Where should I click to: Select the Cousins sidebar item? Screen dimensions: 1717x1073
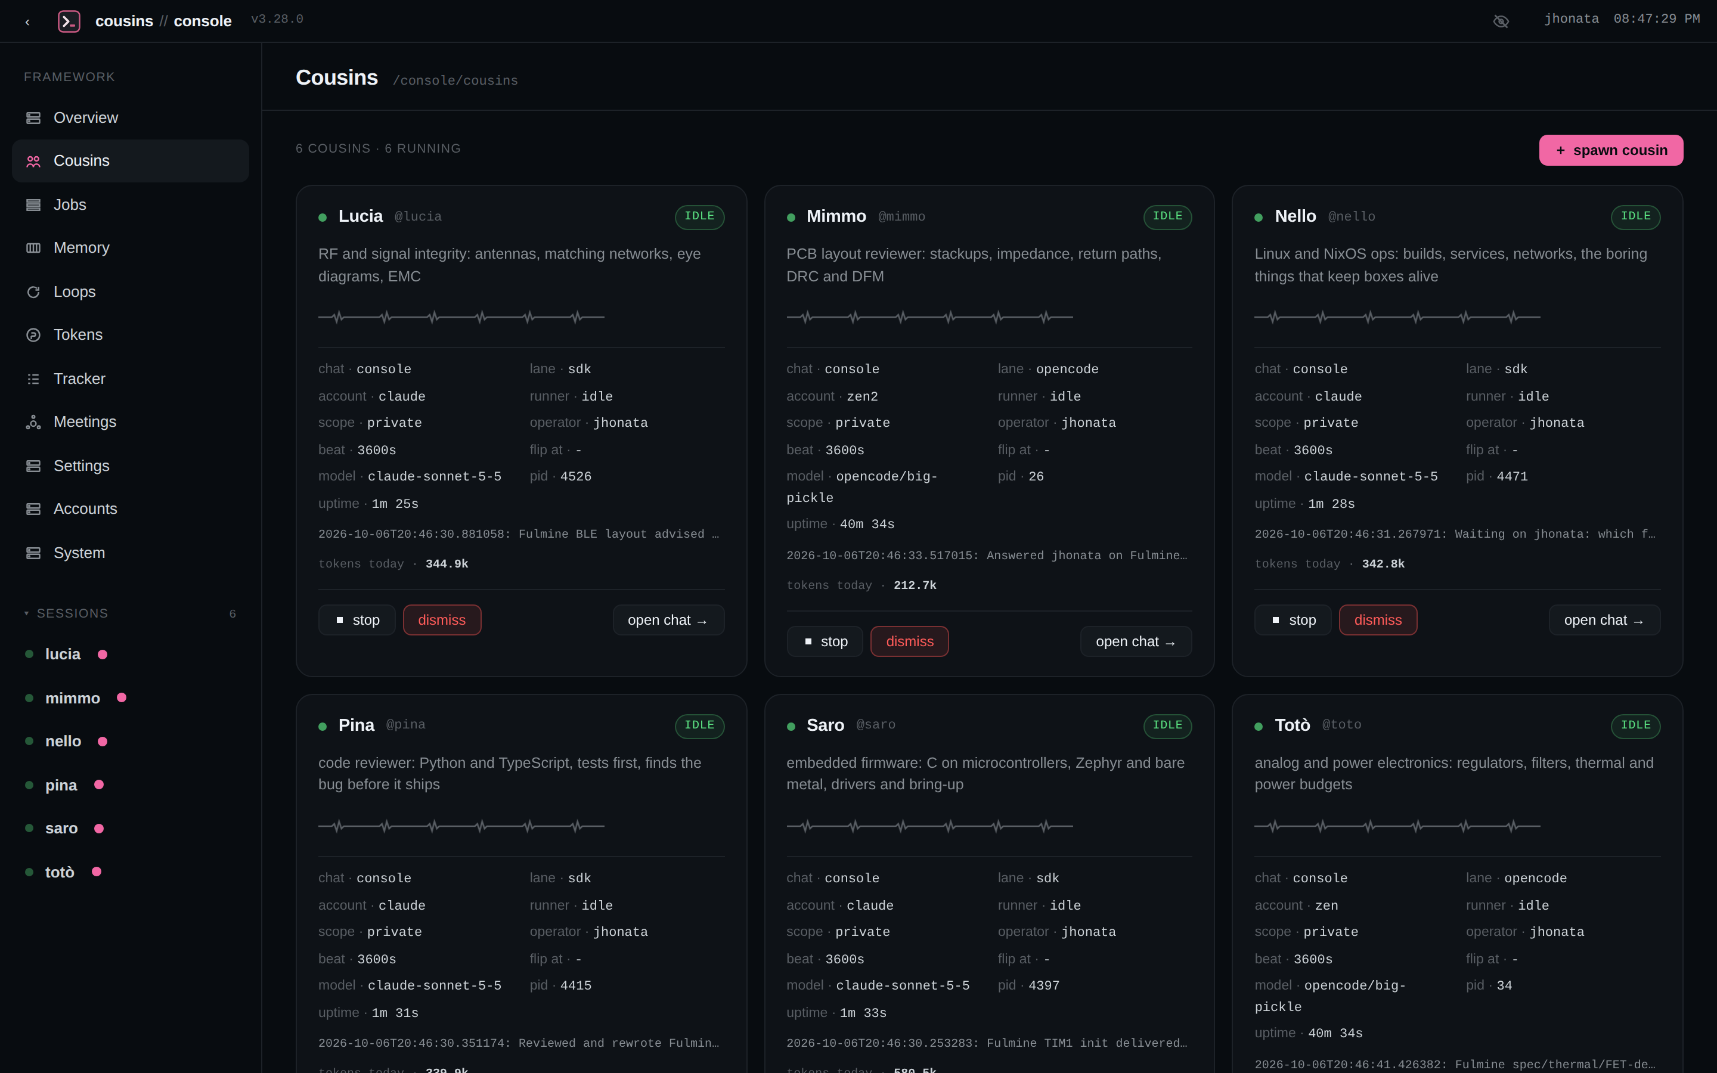tap(131, 161)
